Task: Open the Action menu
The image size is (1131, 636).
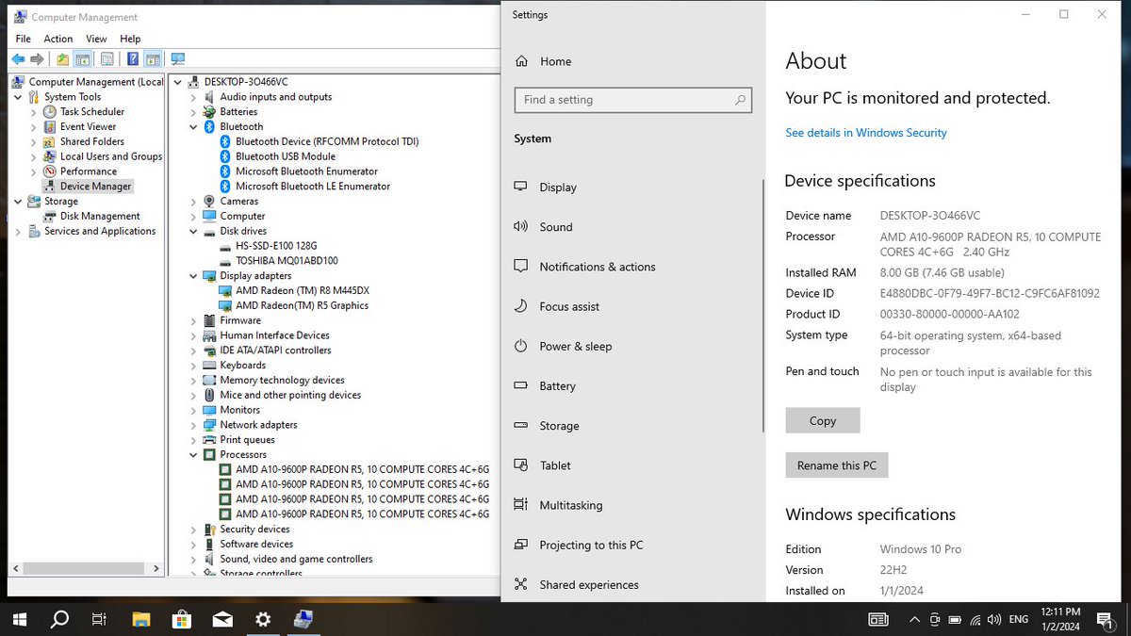Action: click(58, 39)
